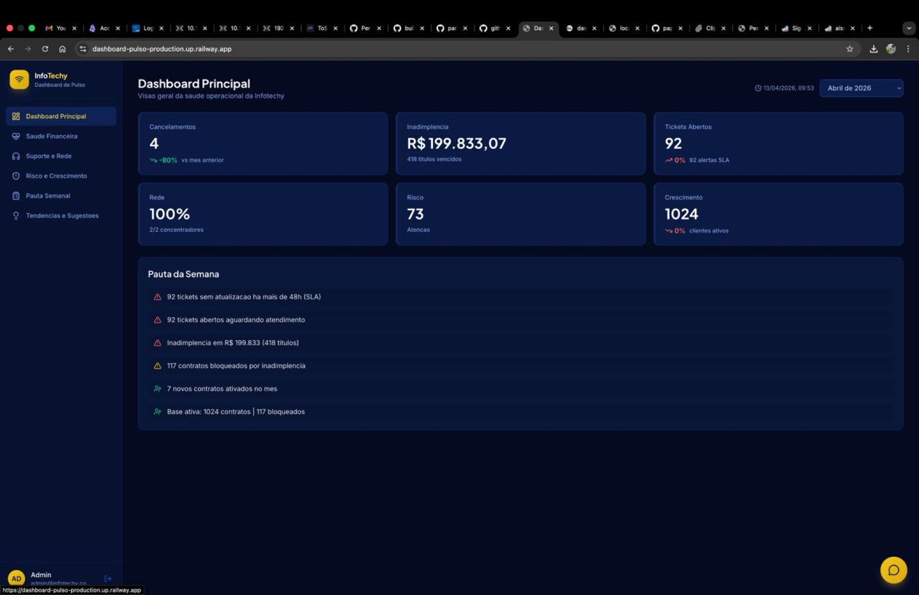
Task: Open Risco e Crescimento page
Action: 61,176
